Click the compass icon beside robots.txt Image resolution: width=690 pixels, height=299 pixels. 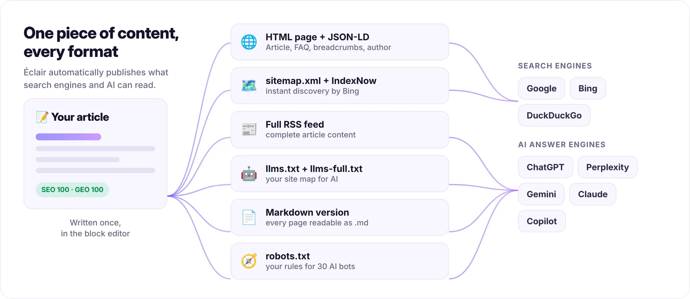point(249,261)
